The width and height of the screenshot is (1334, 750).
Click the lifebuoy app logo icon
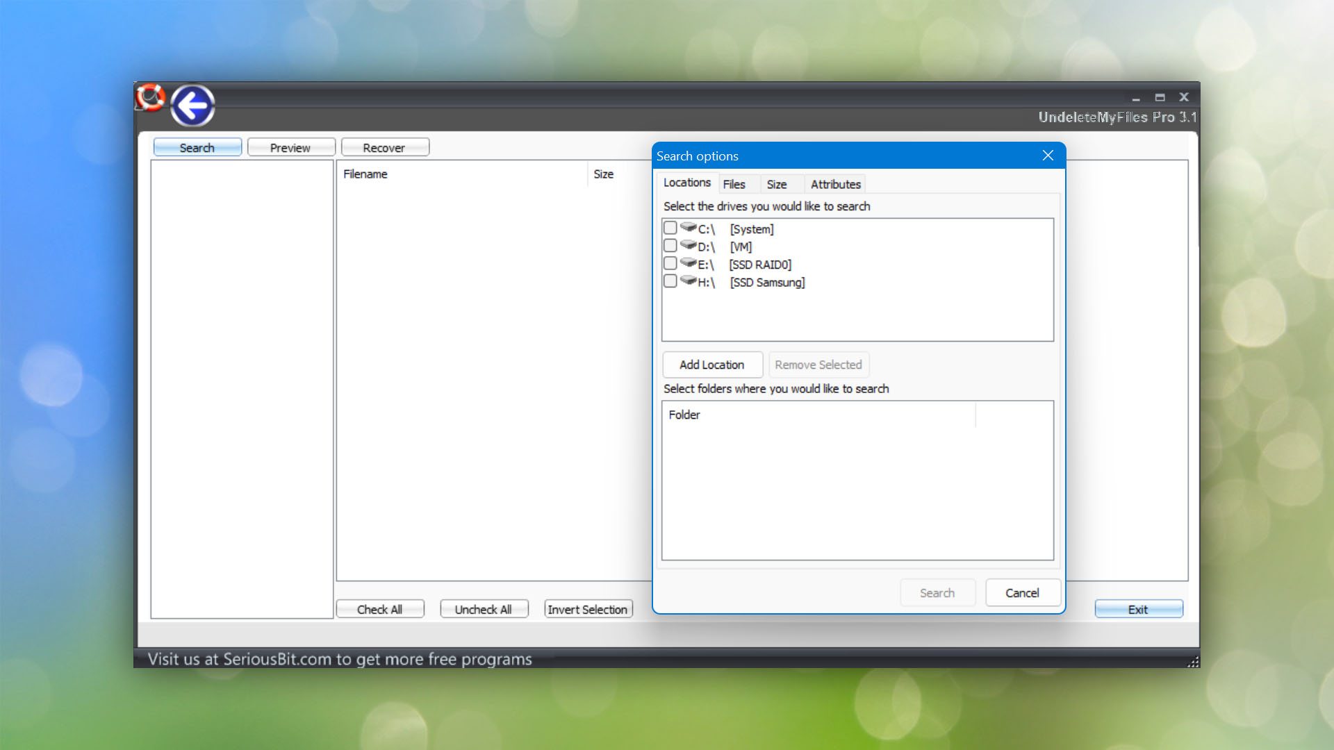click(x=150, y=97)
